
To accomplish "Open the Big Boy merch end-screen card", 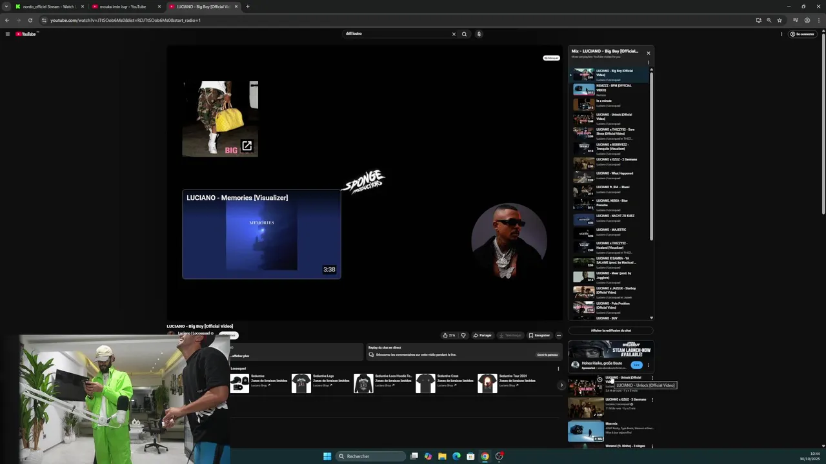I will coord(220,119).
